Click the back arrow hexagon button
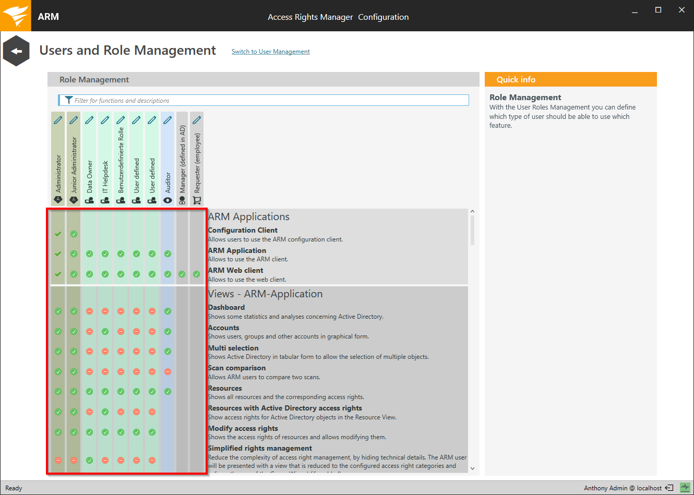The width and height of the screenshot is (694, 495). click(x=16, y=51)
